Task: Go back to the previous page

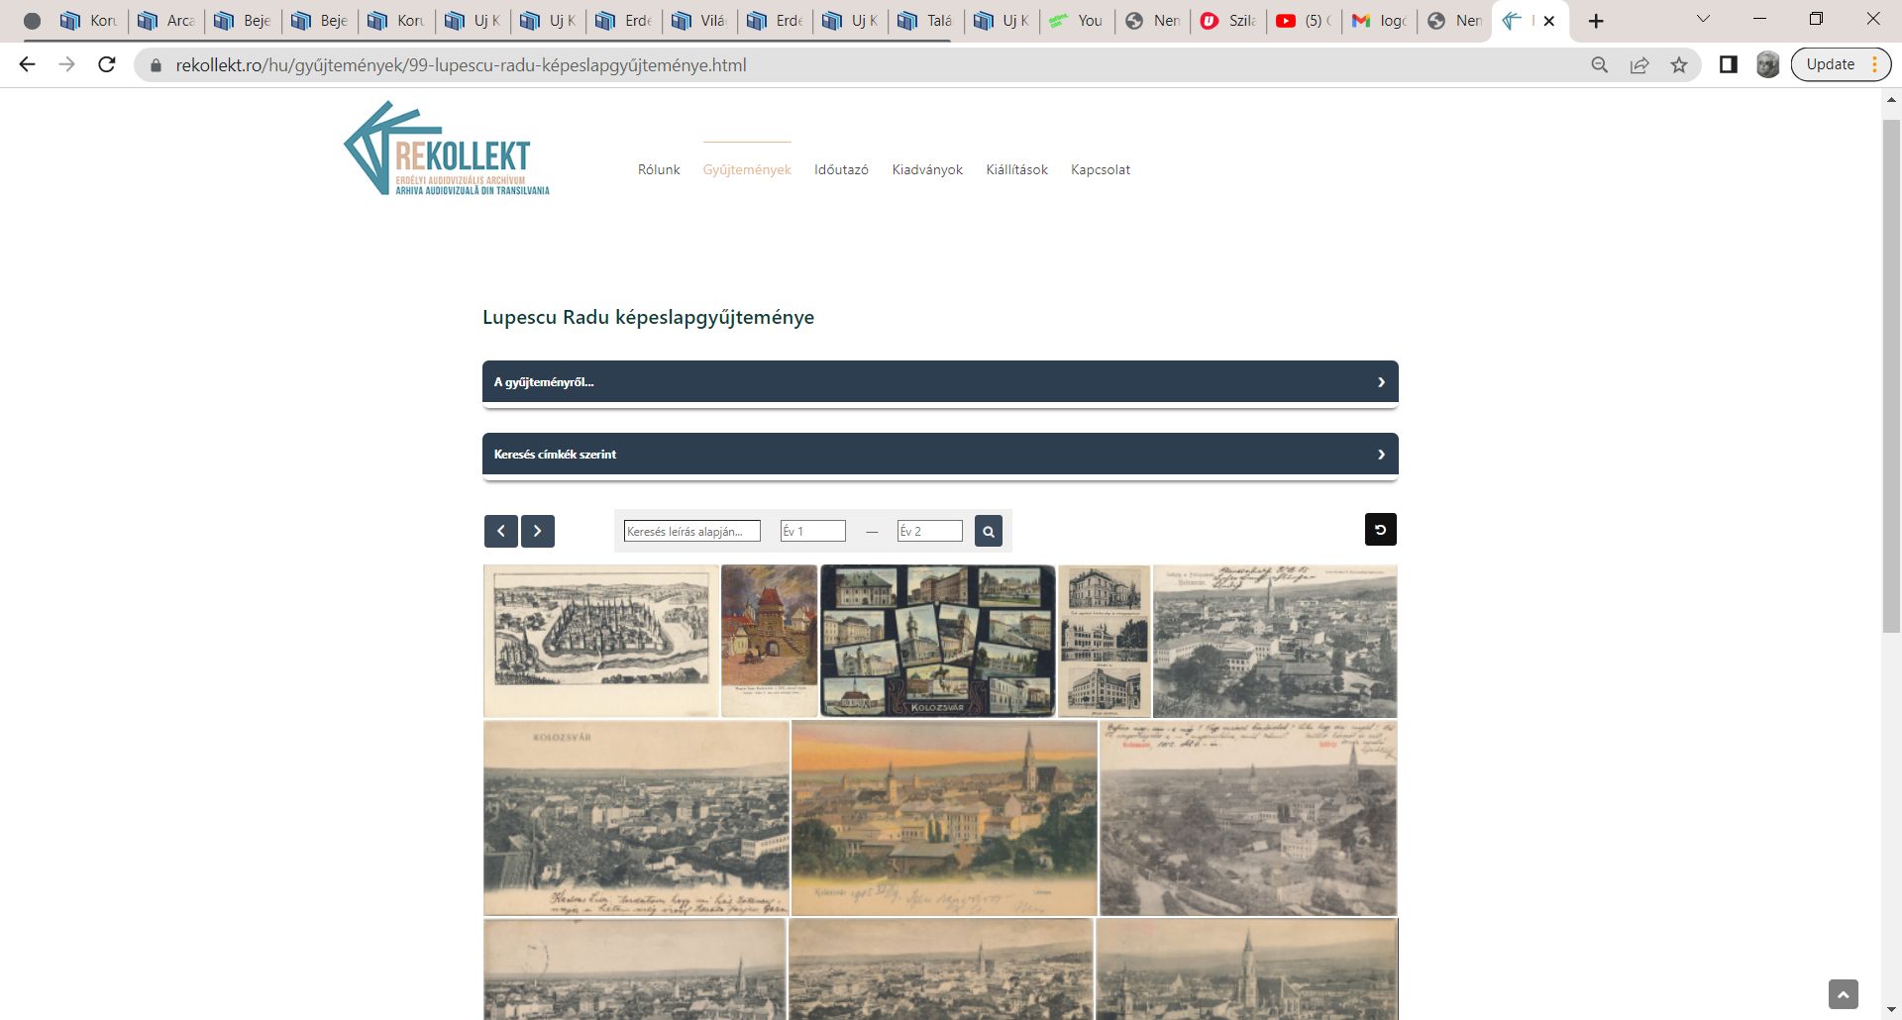Action: (27, 64)
